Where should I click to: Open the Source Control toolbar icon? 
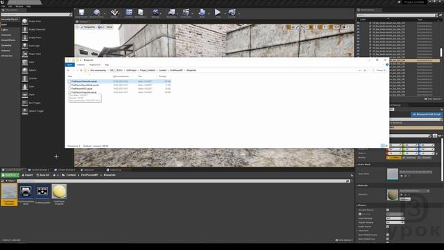(x=96, y=13)
